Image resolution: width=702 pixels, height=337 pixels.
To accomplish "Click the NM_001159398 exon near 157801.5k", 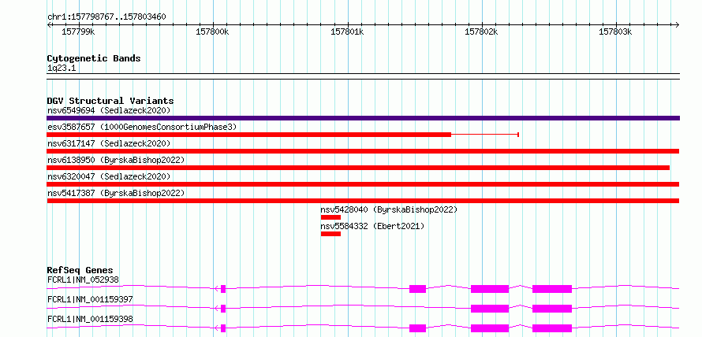I will (x=418, y=328).
